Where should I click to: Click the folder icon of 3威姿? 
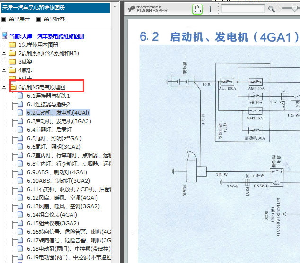pyautogui.click(x=12, y=61)
